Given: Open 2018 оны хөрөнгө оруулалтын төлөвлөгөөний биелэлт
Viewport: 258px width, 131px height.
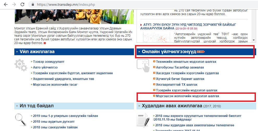Looking at the screenshot, I should point(197,118).
